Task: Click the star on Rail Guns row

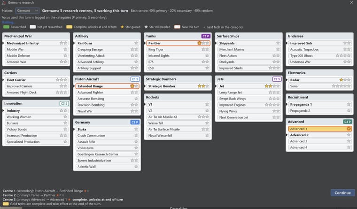Action: (136, 43)
